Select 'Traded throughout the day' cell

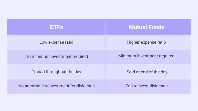(x=56, y=72)
